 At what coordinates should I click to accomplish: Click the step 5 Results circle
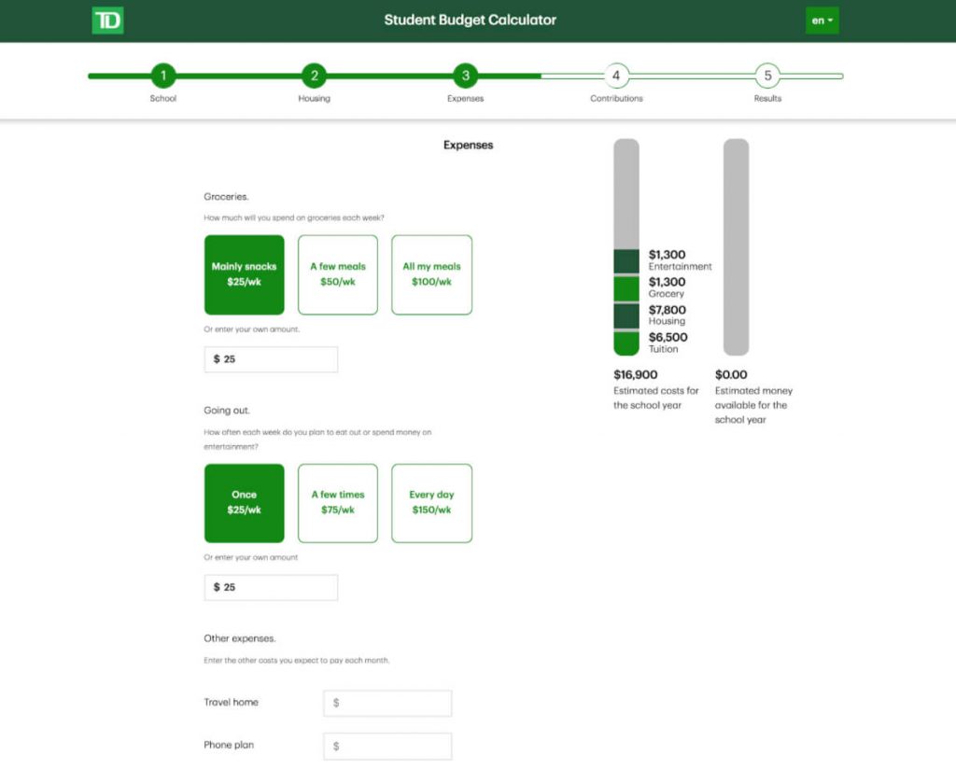[767, 76]
